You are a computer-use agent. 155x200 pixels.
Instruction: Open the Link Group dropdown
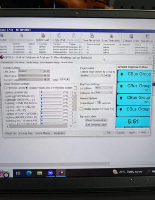30,71
